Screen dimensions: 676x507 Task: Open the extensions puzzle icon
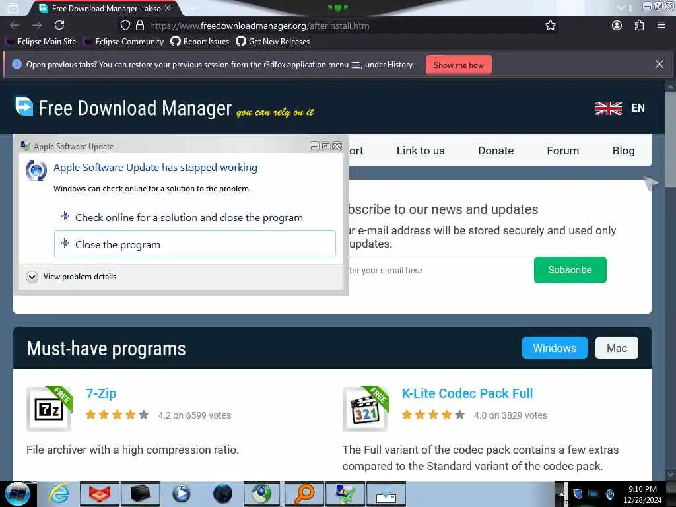coord(639,26)
